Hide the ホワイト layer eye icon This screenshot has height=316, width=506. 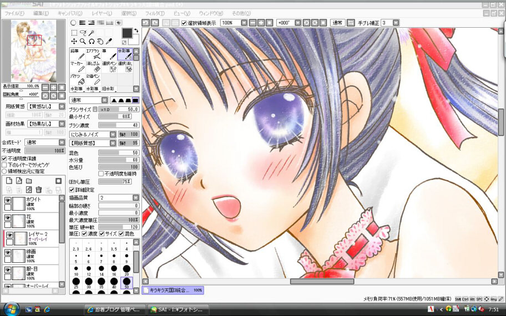click(x=8, y=201)
